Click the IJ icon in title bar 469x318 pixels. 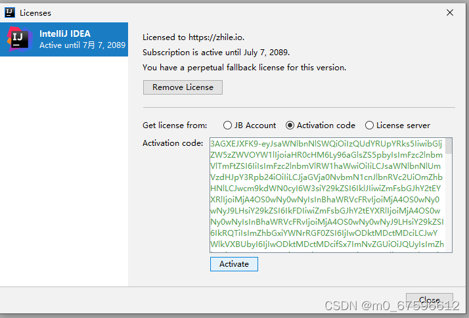coord(10,12)
